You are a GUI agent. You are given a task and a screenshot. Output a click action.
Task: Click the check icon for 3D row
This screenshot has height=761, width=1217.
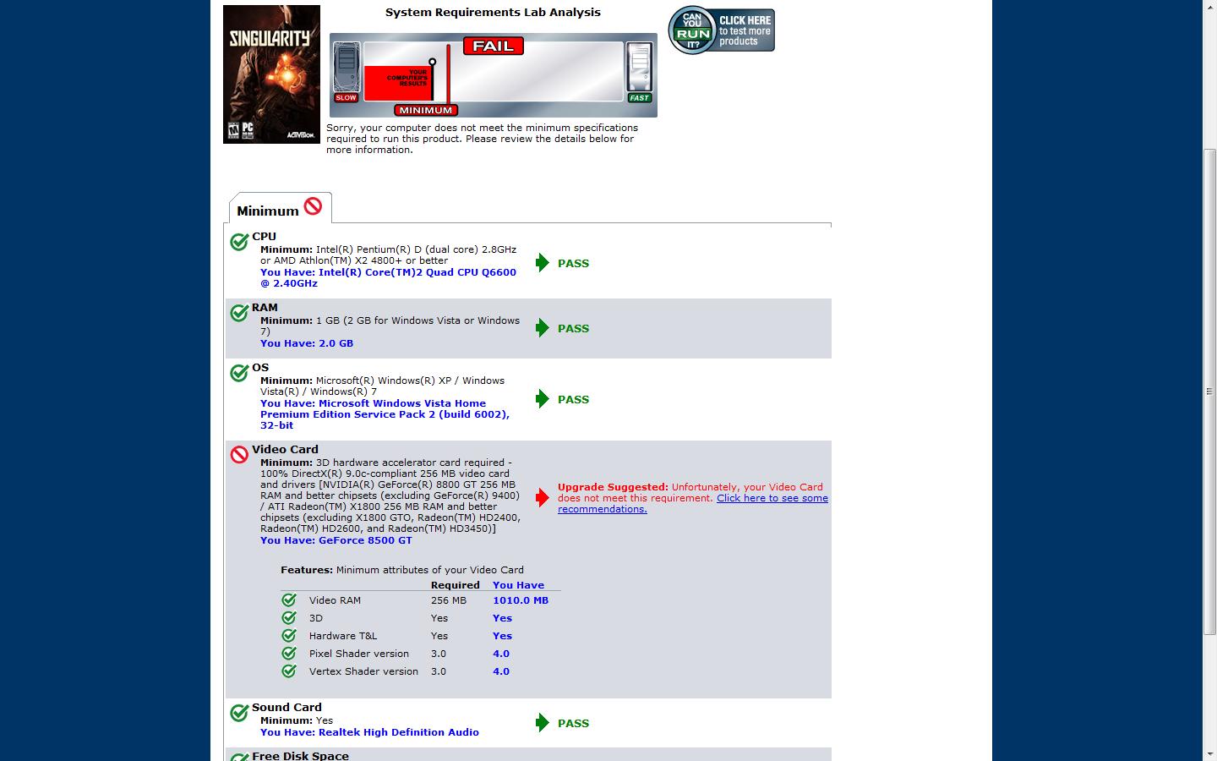pyautogui.click(x=289, y=618)
